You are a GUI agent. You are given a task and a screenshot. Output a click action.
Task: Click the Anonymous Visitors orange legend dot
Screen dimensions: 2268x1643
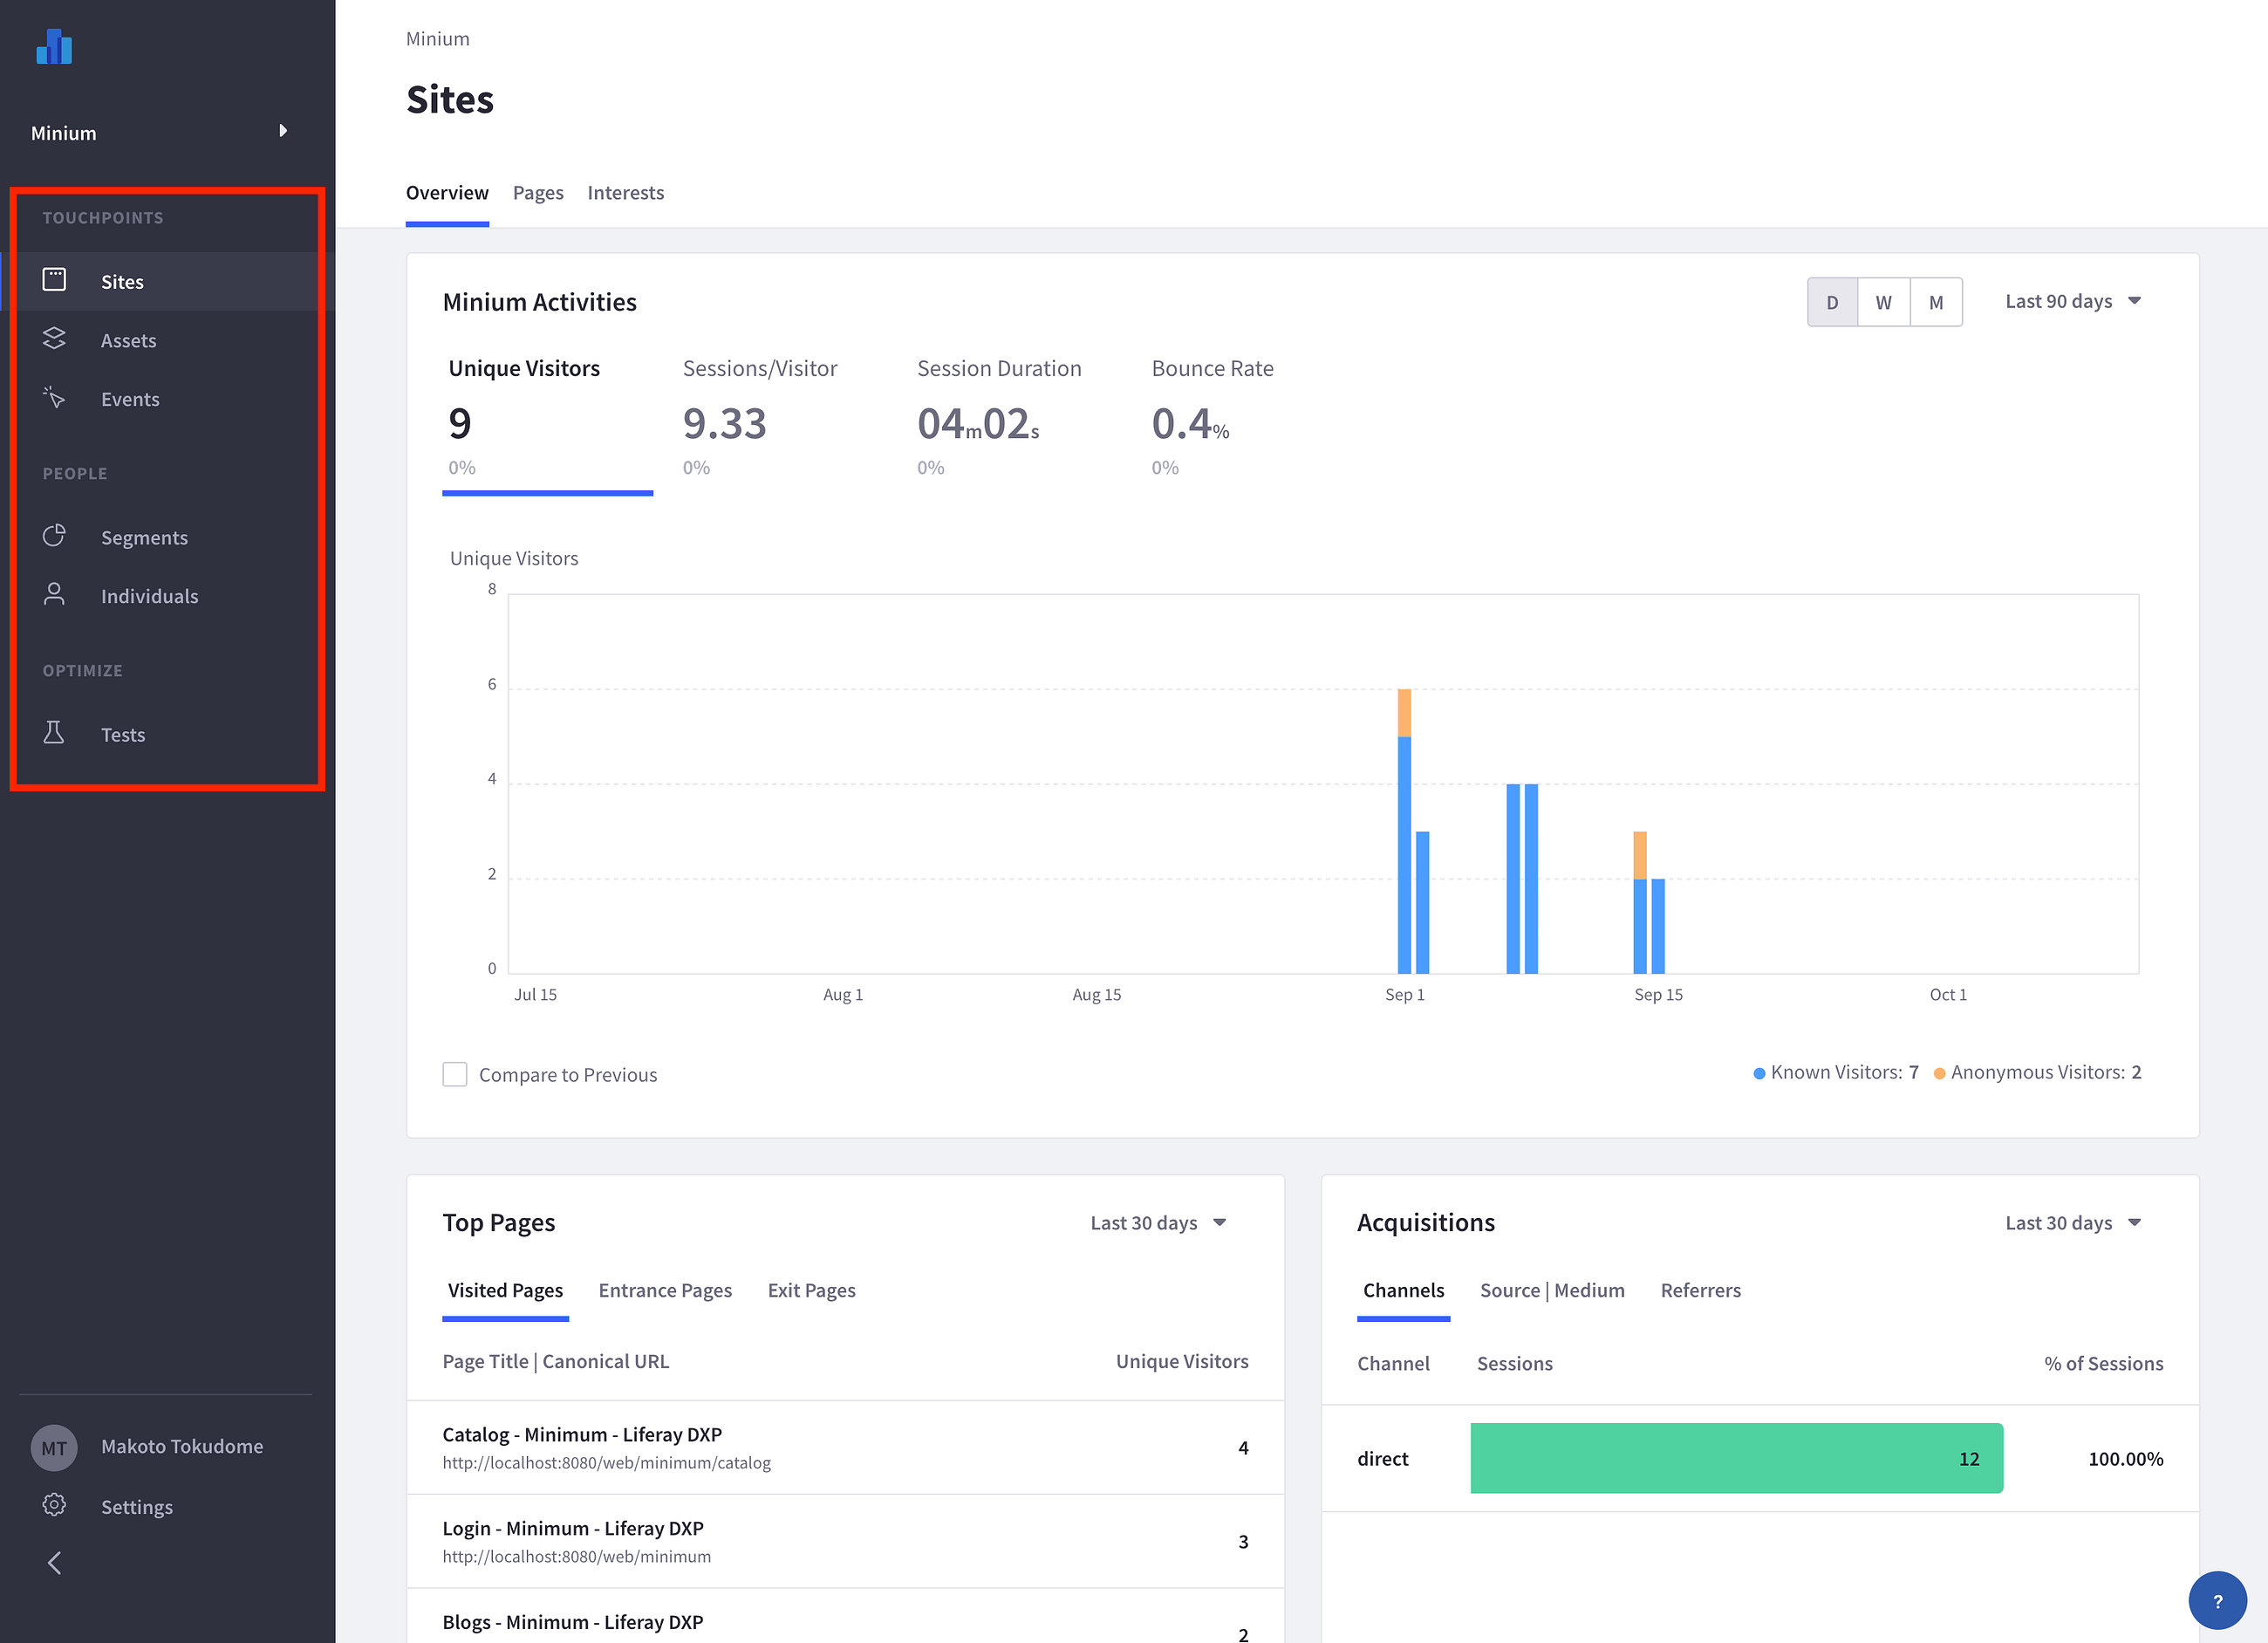1939,1073
